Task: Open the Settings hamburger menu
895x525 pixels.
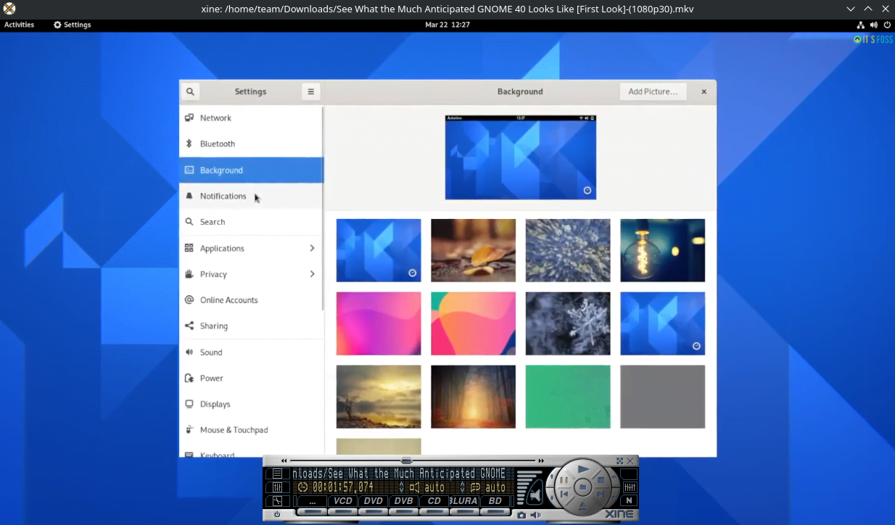Action: pos(310,91)
